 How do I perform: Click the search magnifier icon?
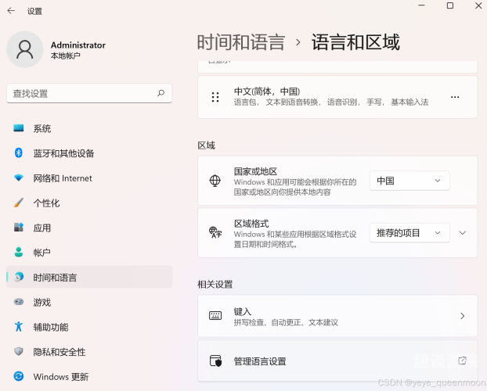pos(161,93)
